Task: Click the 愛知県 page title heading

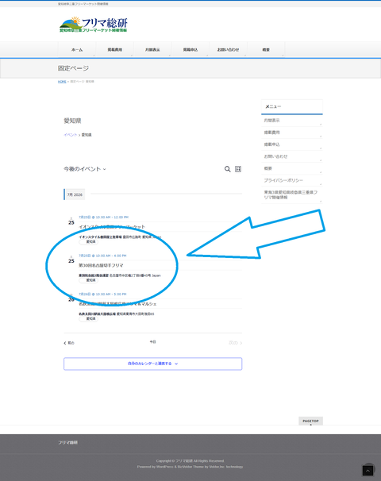Action: click(72, 121)
